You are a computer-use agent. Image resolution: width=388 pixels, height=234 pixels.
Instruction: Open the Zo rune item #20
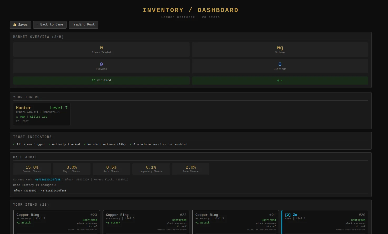click(325, 222)
